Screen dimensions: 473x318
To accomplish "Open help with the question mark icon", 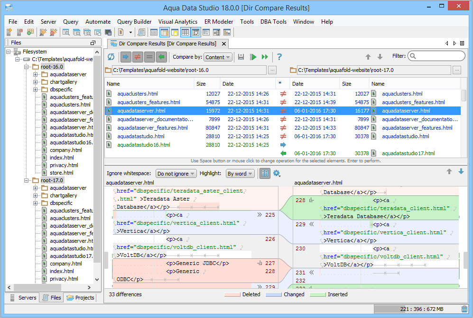I will [x=279, y=57].
